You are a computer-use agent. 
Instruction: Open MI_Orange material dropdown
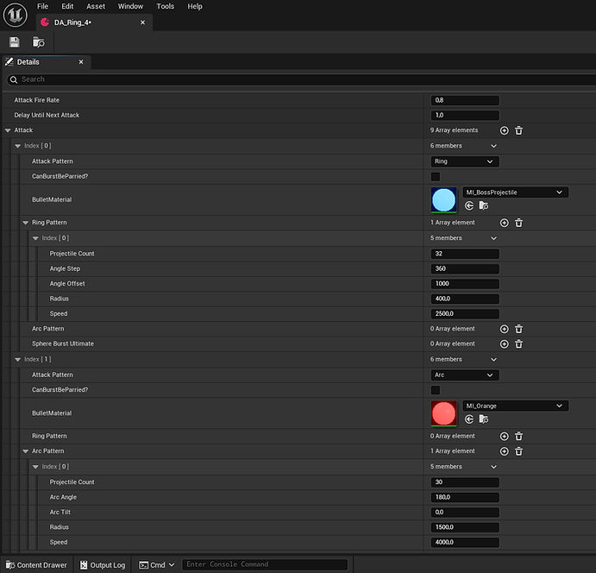[515, 406]
